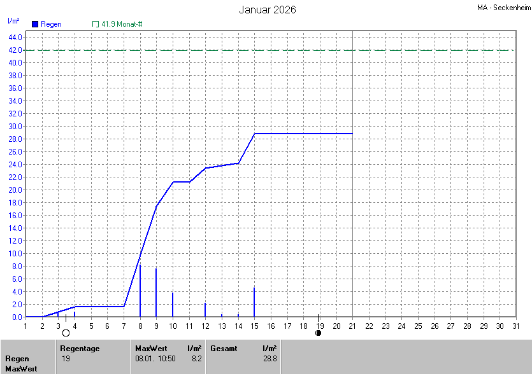Click the blue Regen legend square
The width and height of the screenshot is (532, 374).
34,24
